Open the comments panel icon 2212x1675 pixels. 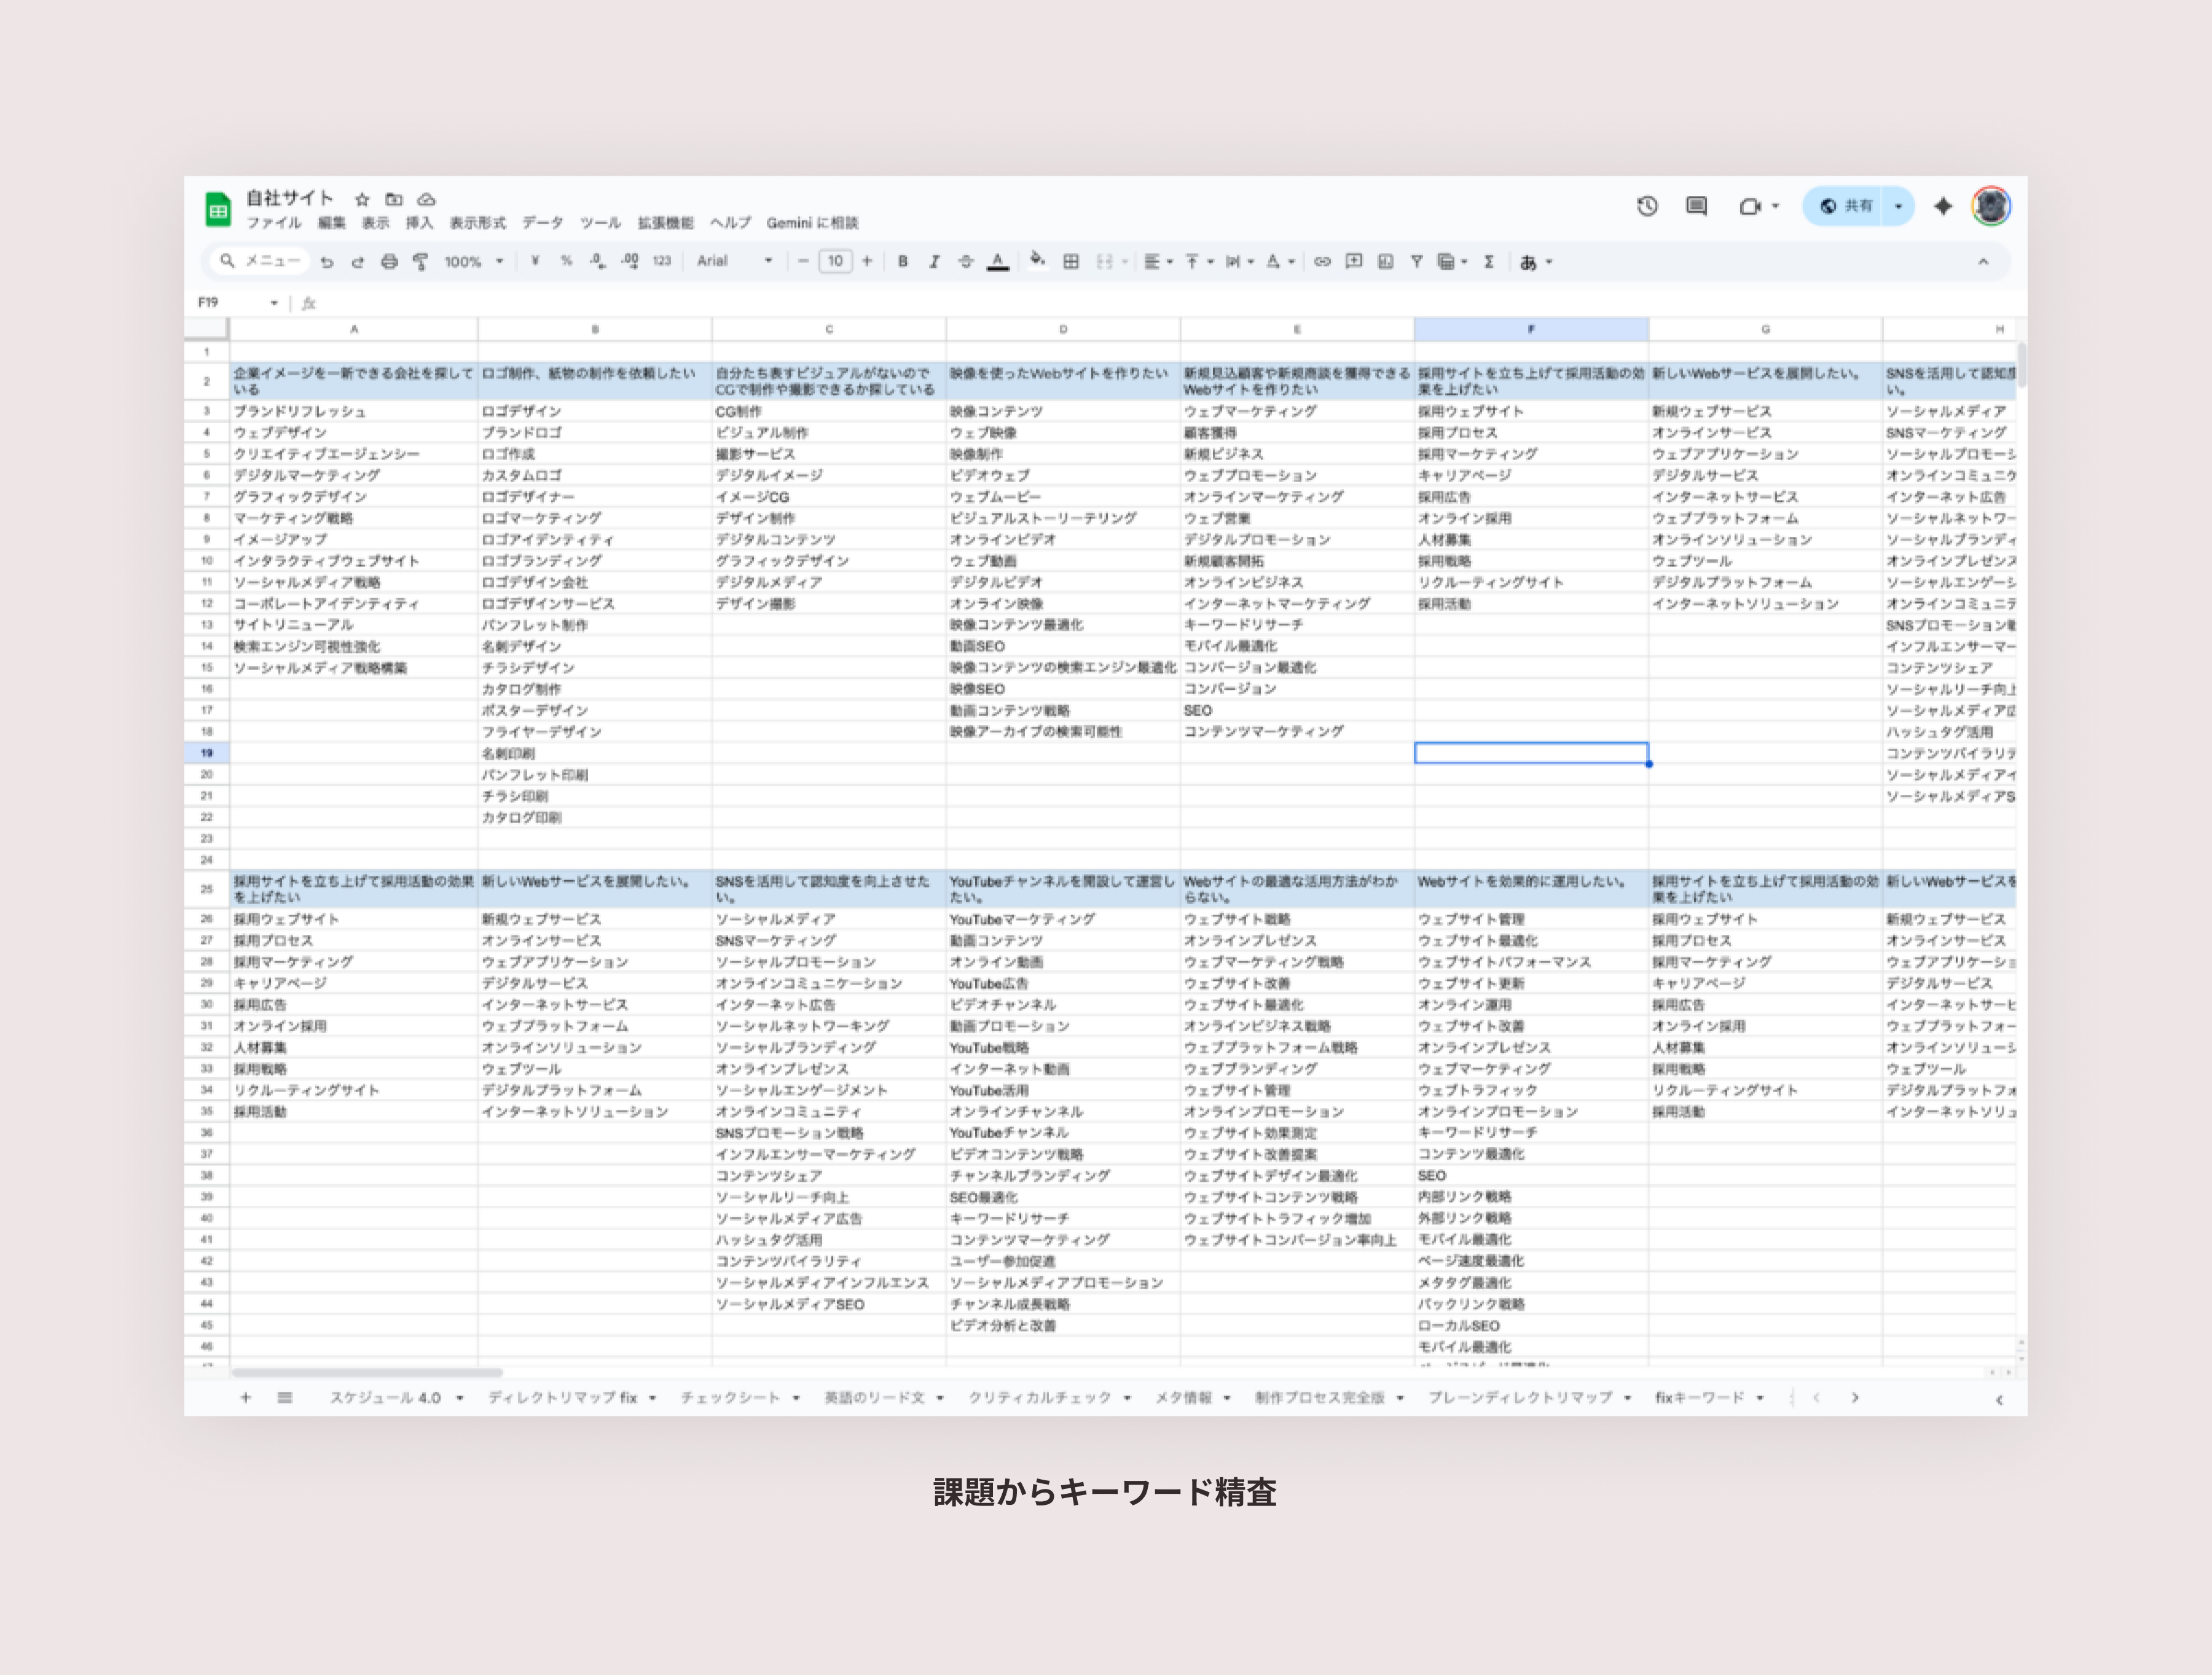point(1696,207)
